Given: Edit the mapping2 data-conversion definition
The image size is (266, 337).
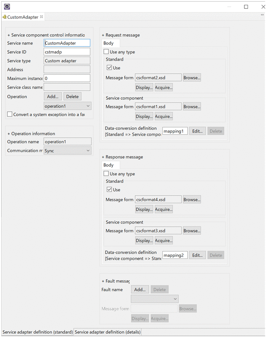Looking at the screenshot, I should click(197, 255).
